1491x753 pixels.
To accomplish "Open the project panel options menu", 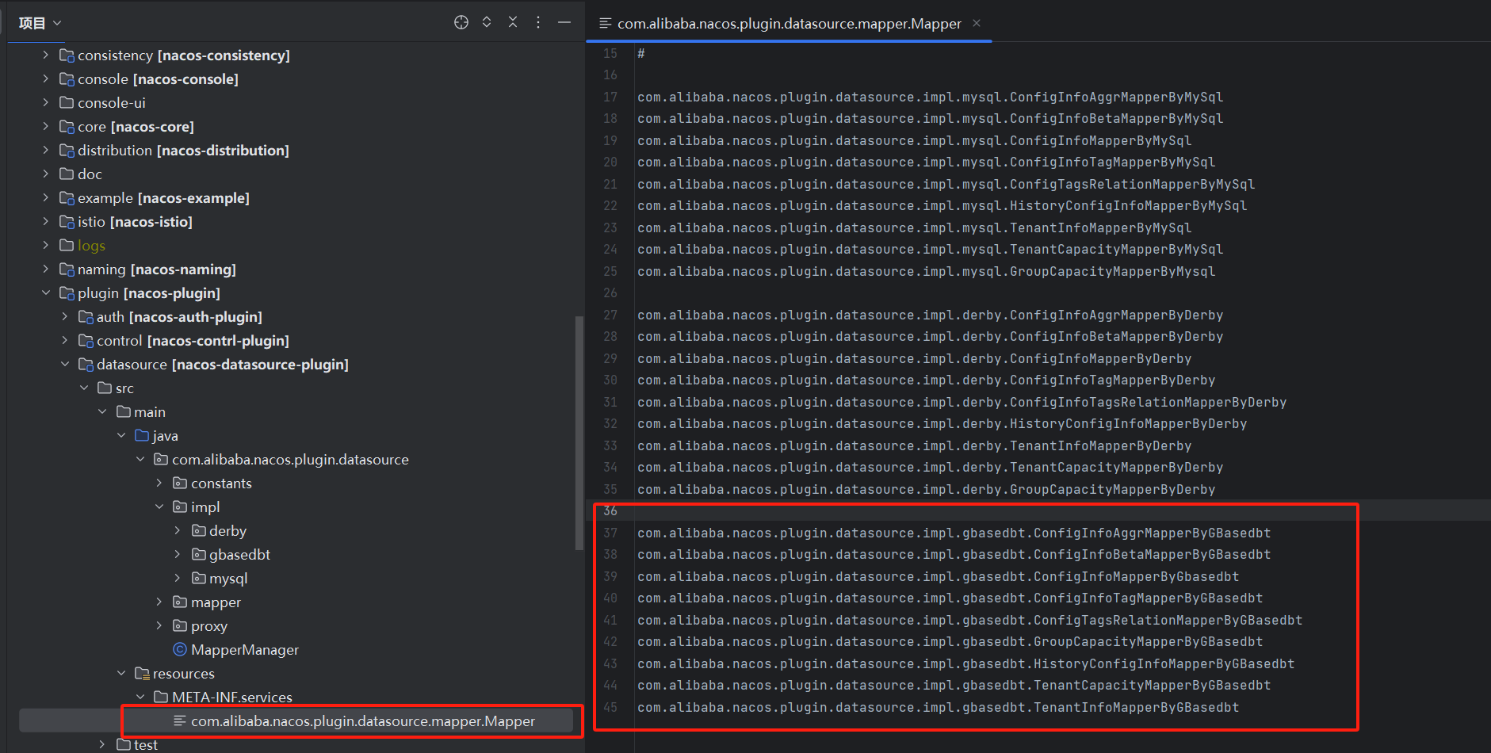I will (538, 22).
